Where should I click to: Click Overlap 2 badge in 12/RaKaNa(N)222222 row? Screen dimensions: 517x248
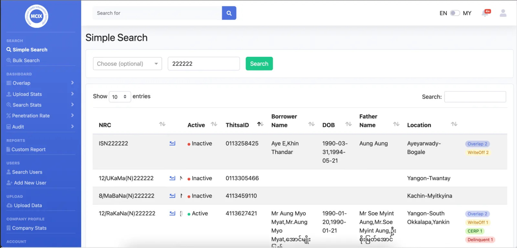coord(478,214)
